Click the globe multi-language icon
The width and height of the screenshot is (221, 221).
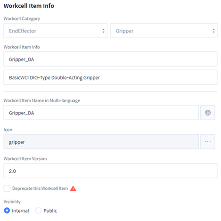click(207, 113)
